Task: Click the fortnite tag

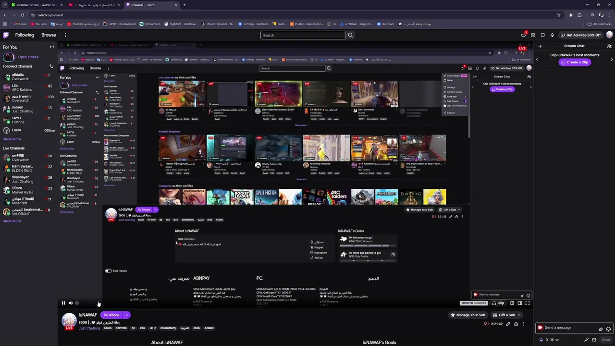Action: tap(122, 328)
